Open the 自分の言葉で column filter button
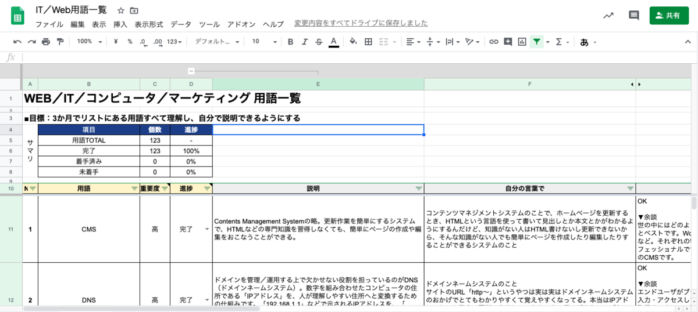 630,188
